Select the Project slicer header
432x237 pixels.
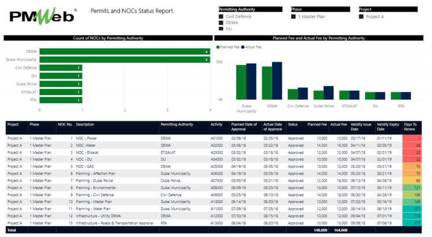[x=388, y=9]
